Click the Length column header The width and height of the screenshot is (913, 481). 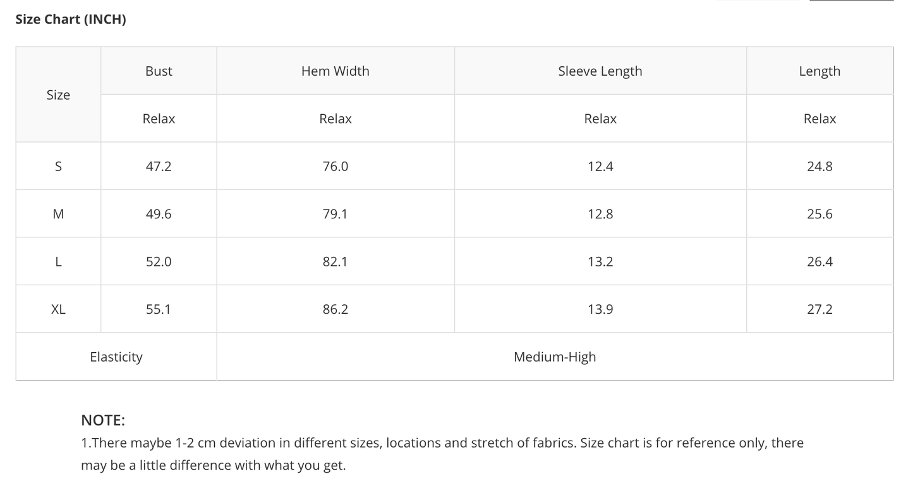click(819, 71)
